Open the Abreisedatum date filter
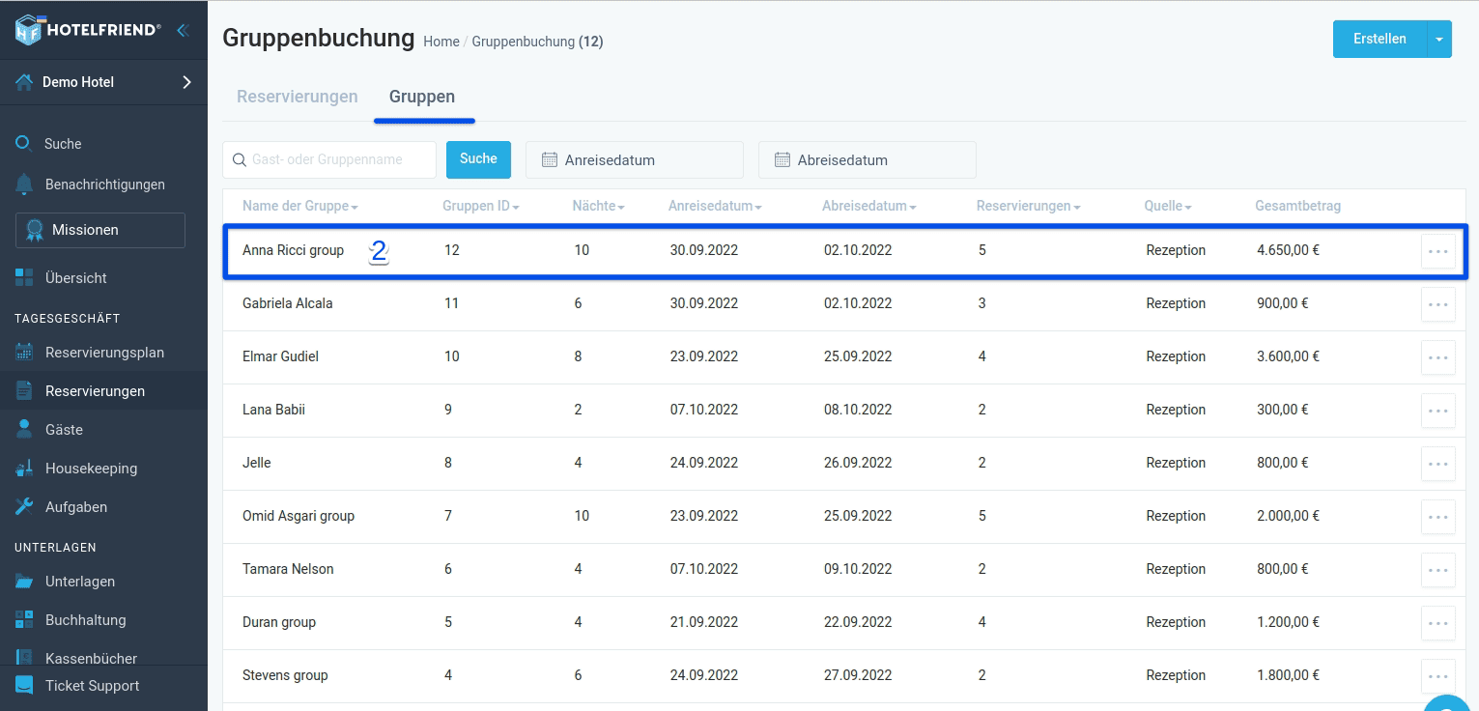This screenshot has width=1479, height=711. tap(867, 160)
